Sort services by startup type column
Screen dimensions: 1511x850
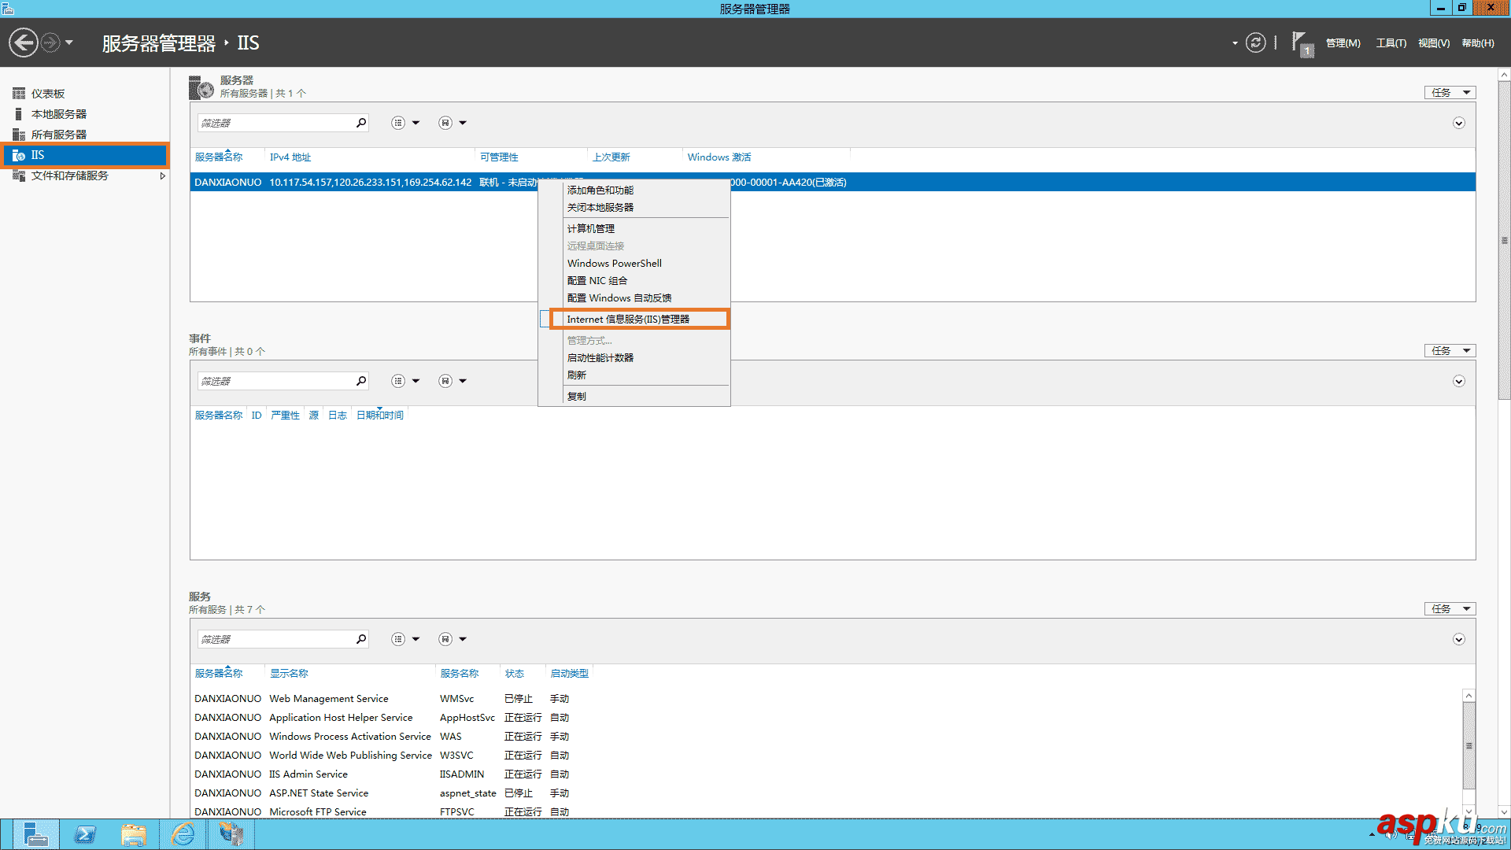569,674
